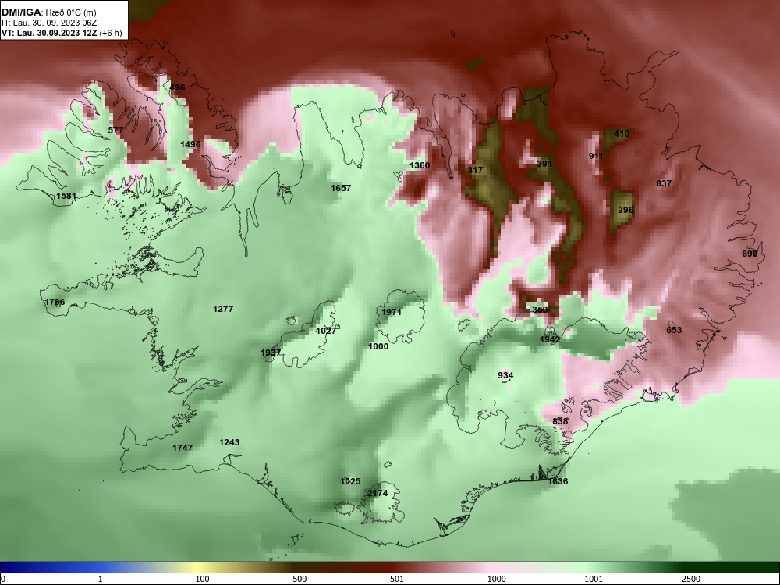Select the 1025 label
The height and width of the screenshot is (585, 780).
(x=350, y=481)
